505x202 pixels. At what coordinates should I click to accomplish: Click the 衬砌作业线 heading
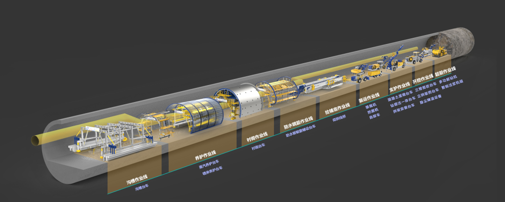pyautogui.click(x=257, y=138)
